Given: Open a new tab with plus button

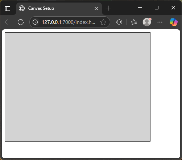Looking at the screenshot, I should click(x=108, y=8).
